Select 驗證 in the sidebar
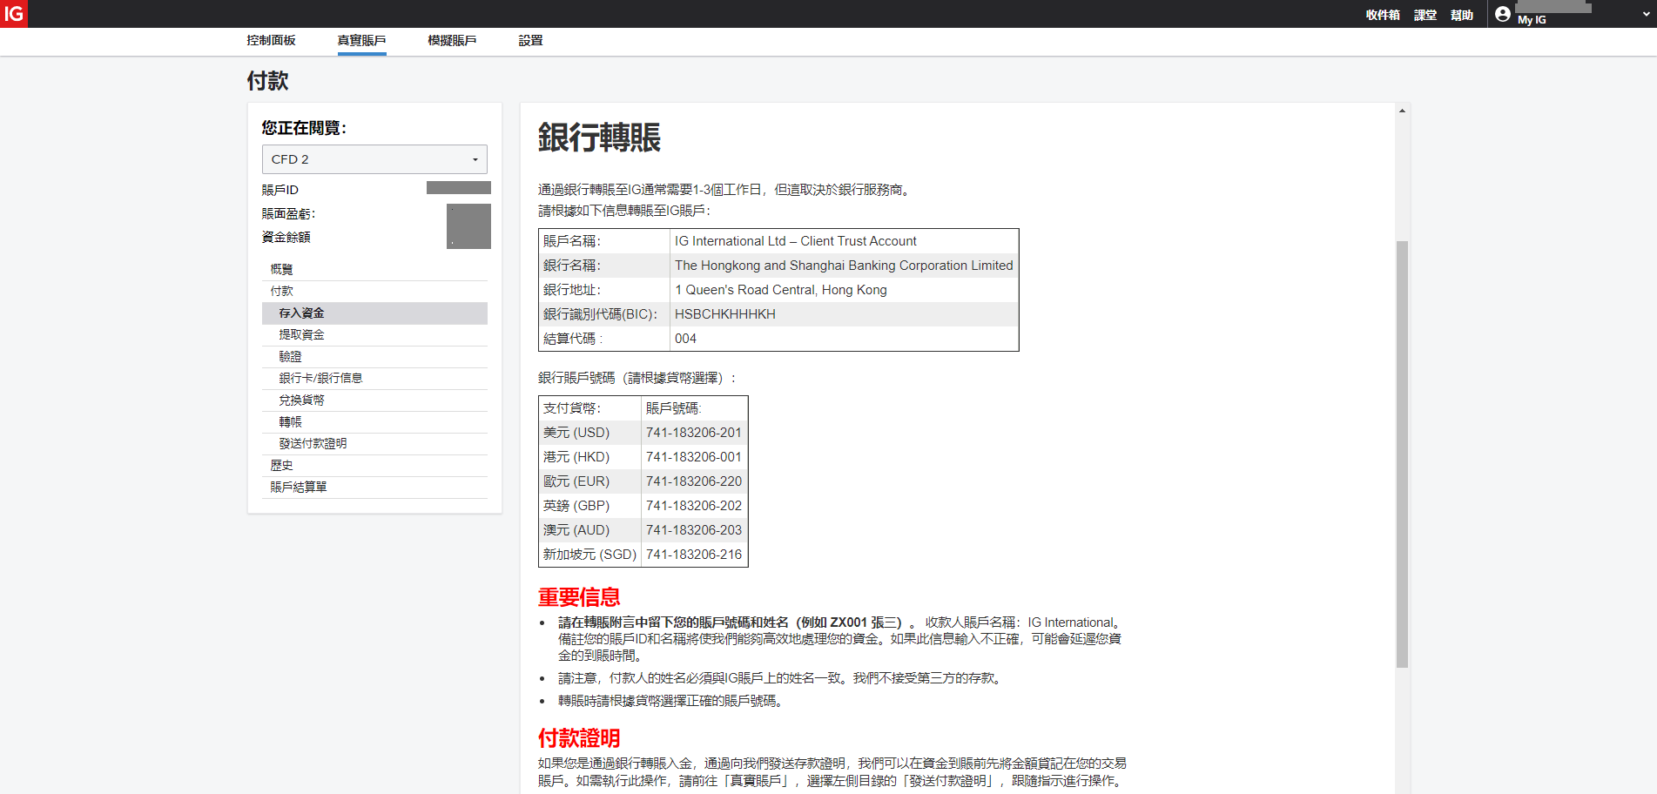The width and height of the screenshot is (1657, 794). click(374, 357)
